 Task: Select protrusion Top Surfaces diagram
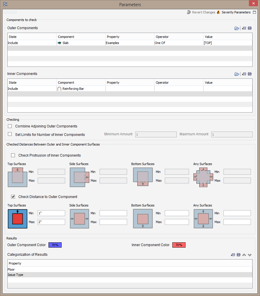[18, 177]
